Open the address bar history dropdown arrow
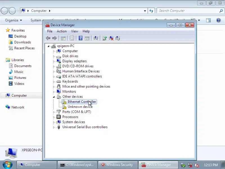Image resolution: width=225 pixels, height=169 pixels. [x=145, y=11]
